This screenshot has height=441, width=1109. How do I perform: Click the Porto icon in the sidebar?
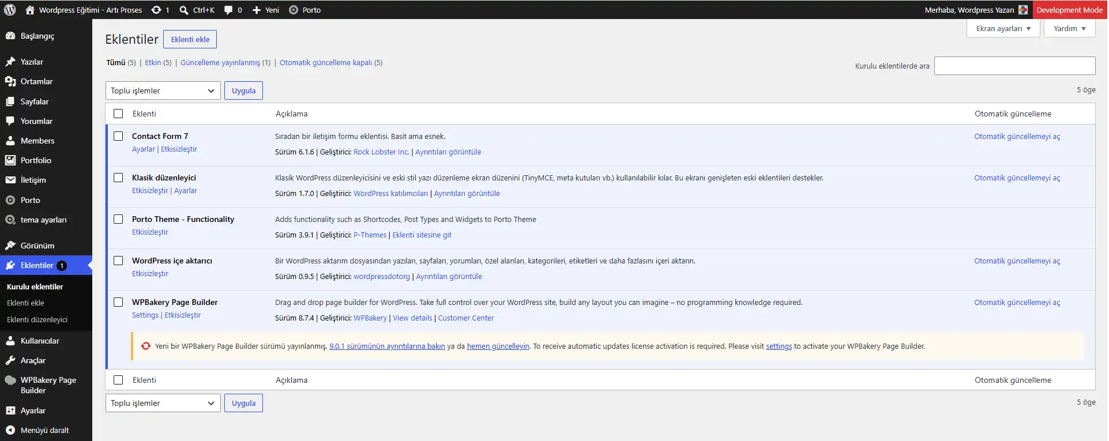tap(10, 200)
